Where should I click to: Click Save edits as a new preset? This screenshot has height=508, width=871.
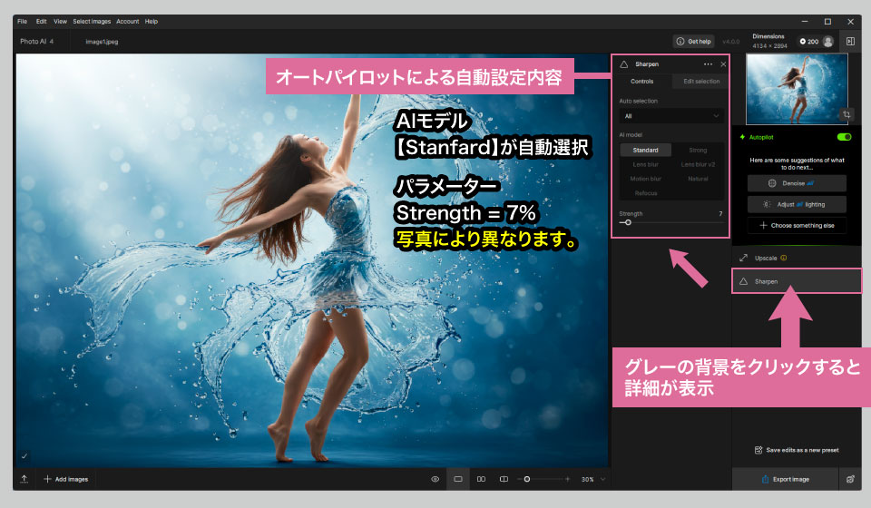pos(797,450)
